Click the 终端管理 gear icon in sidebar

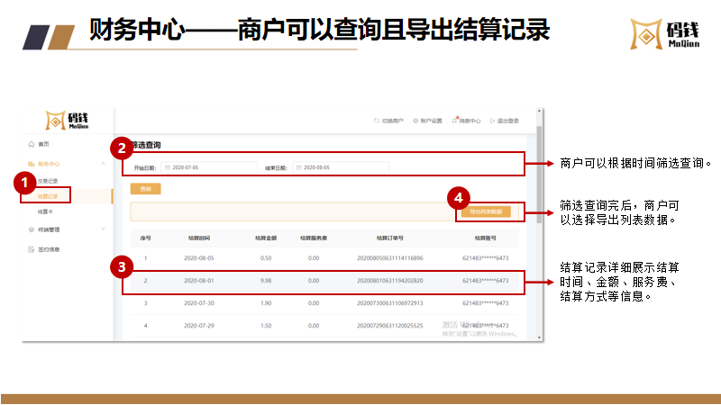point(31,229)
